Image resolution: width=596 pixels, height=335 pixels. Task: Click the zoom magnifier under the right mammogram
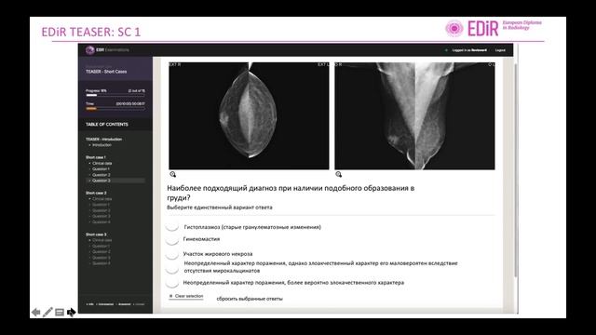pos(339,174)
